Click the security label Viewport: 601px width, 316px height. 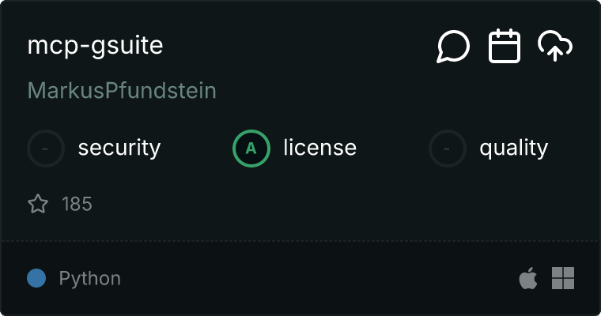point(119,148)
